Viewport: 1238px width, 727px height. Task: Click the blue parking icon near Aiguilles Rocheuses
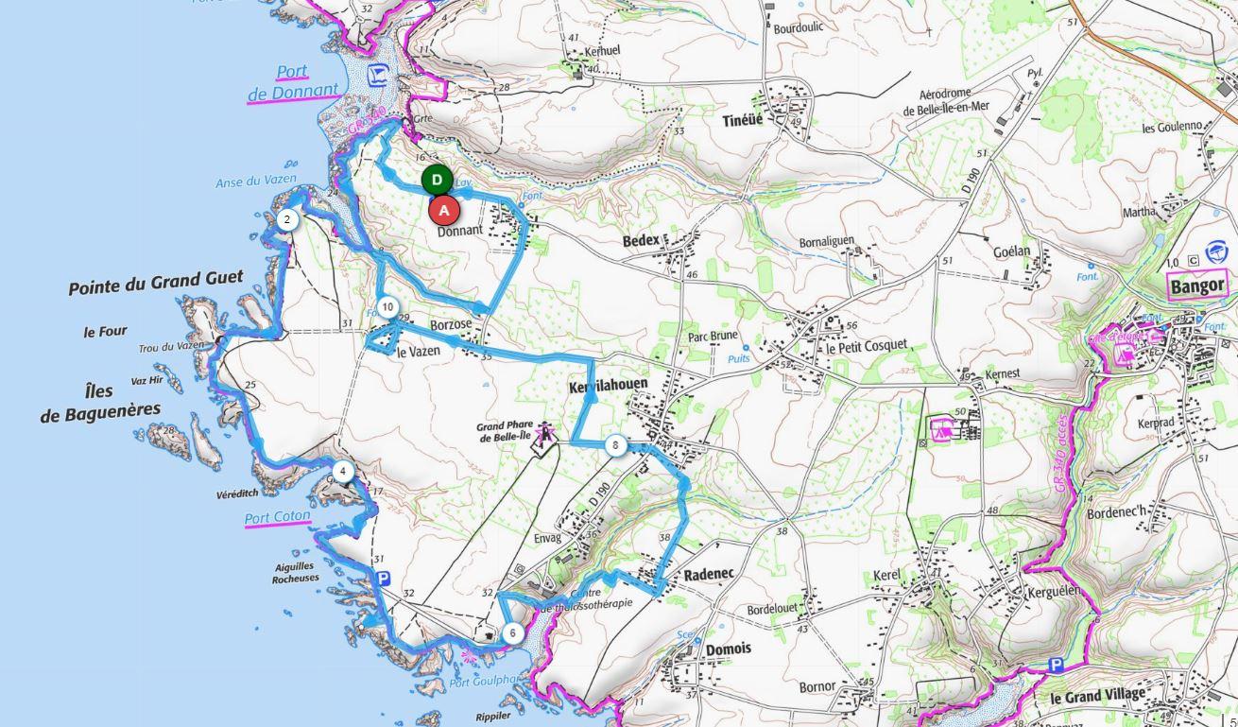click(383, 579)
